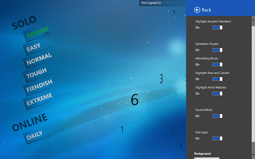Disable Highlight Row and Column switch
The width and height of the screenshot is (255, 159).
[x=217, y=79]
